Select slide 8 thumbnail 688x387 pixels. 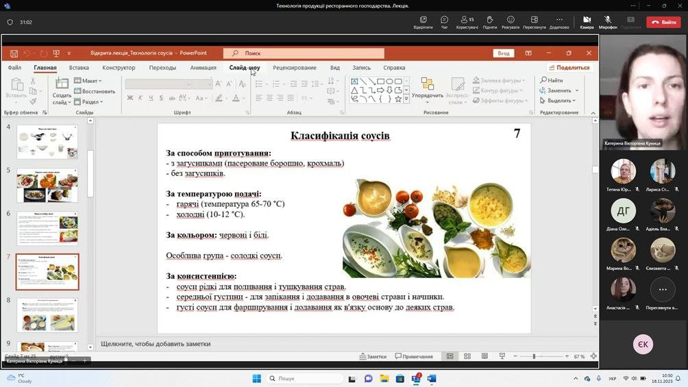pos(47,315)
